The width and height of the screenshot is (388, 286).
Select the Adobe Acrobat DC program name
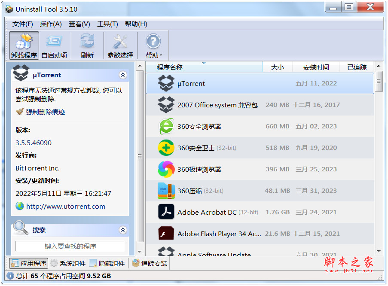coord(207,212)
